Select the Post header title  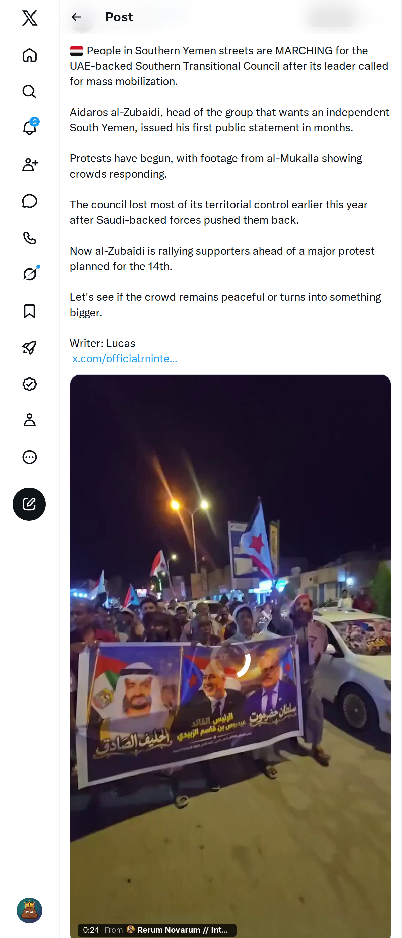pyautogui.click(x=119, y=17)
